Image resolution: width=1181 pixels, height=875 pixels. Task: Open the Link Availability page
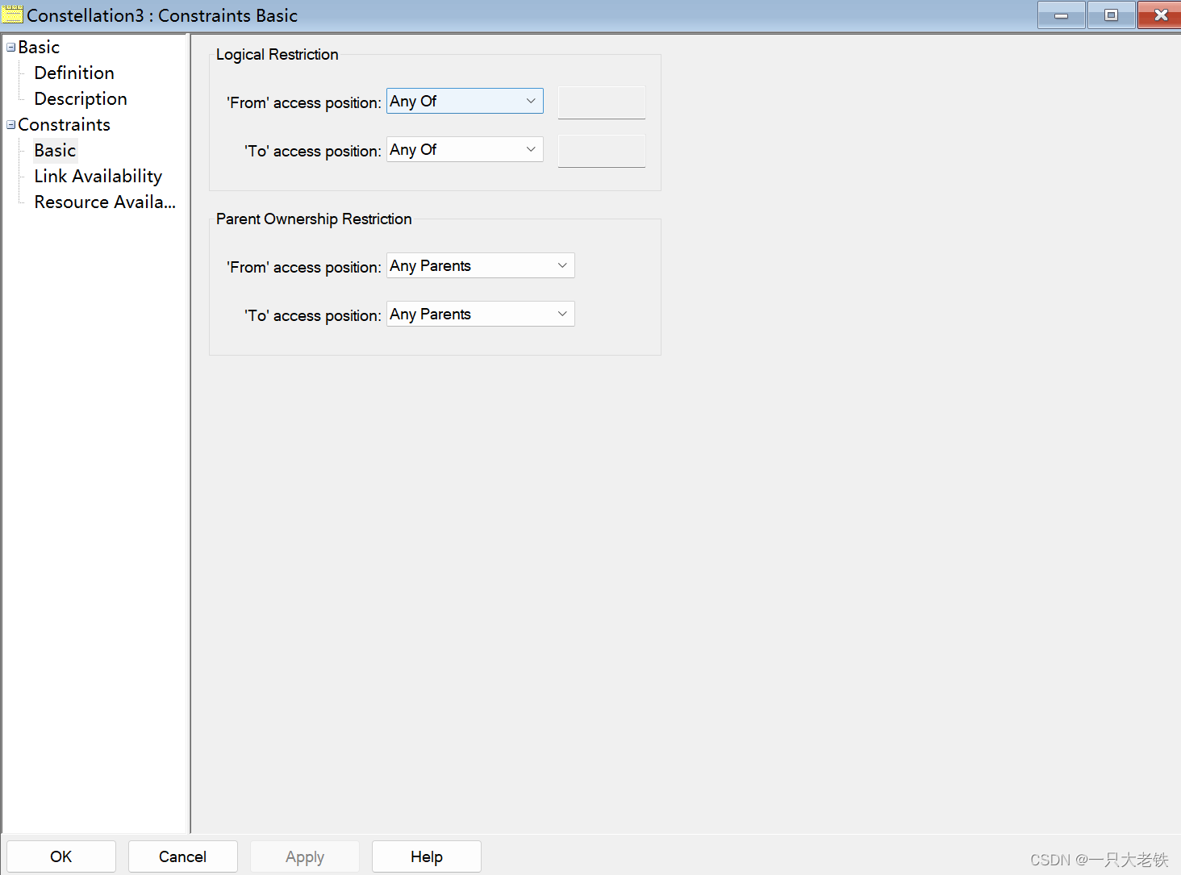(98, 177)
